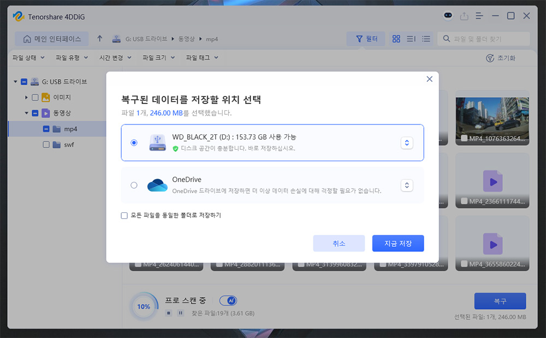546x338 pixels.
Task: Click the reset filter funnel icon
Action: click(490, 58)
